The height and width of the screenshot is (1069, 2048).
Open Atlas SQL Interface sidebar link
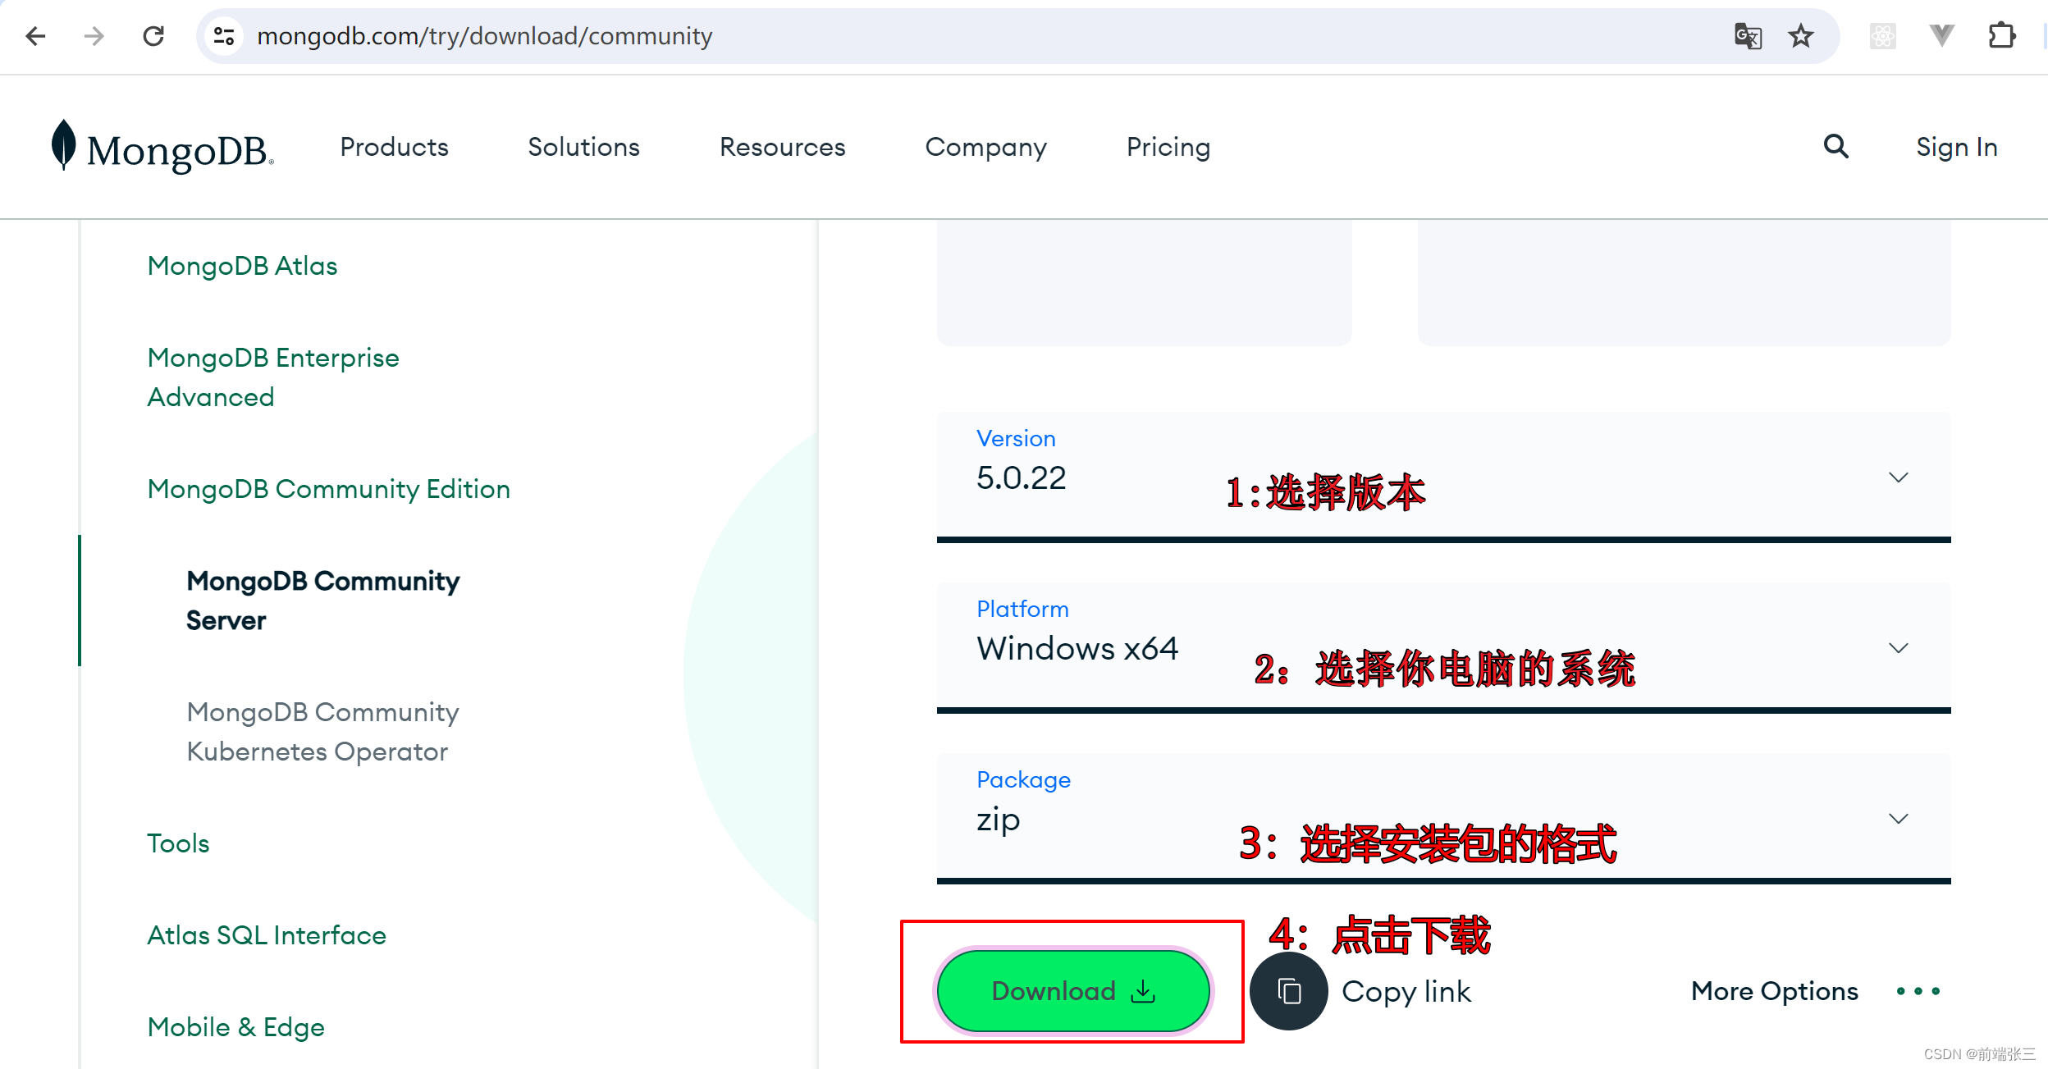pyautogui.click(x=267, y=935)
